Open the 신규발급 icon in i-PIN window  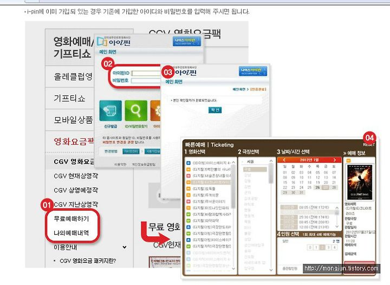110,111
